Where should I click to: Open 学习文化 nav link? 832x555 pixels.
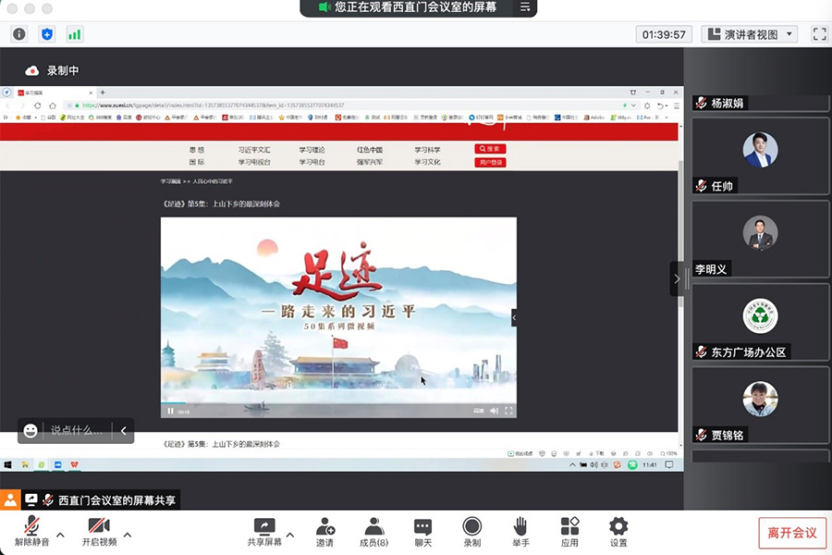(x=427, y=162)
